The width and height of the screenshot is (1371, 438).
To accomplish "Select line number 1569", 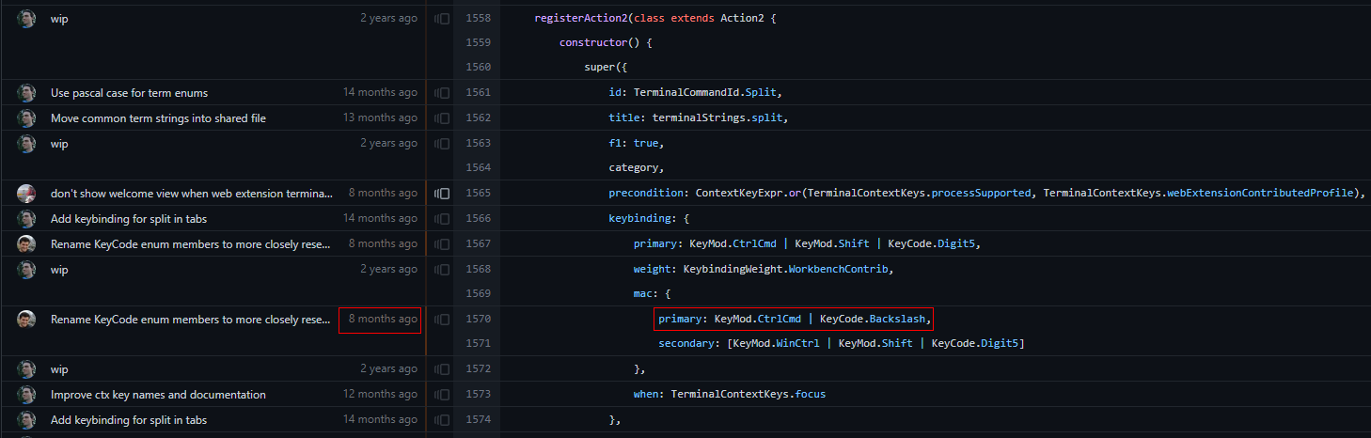I will coord(479,294).
